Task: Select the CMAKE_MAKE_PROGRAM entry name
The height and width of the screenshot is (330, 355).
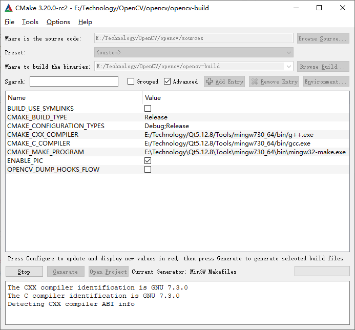Action: click(46, 152)
